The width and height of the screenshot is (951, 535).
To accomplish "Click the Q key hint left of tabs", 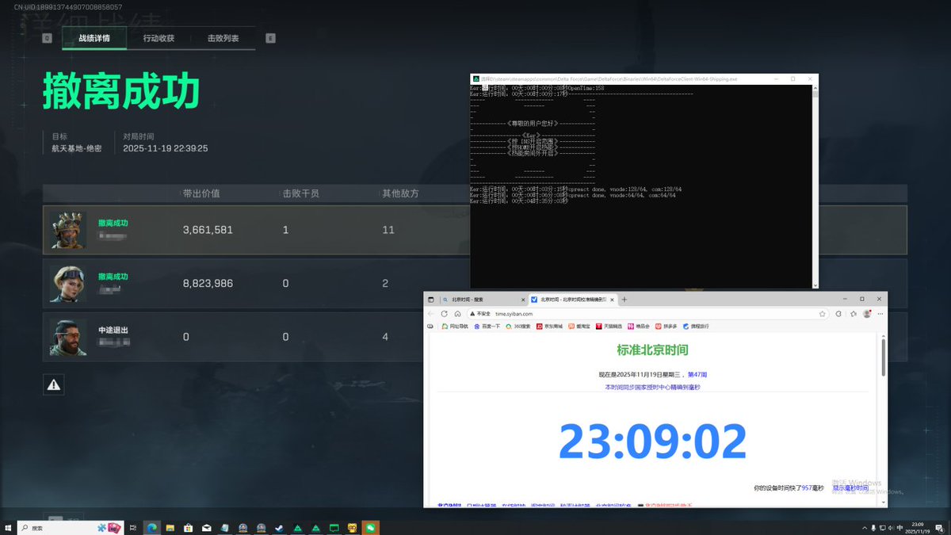I will coord(47,38).
